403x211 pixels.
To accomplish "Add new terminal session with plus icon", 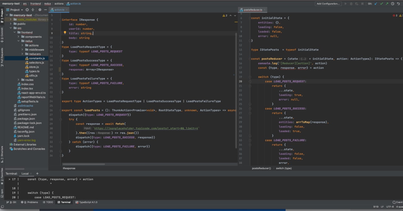I will 37,174.
